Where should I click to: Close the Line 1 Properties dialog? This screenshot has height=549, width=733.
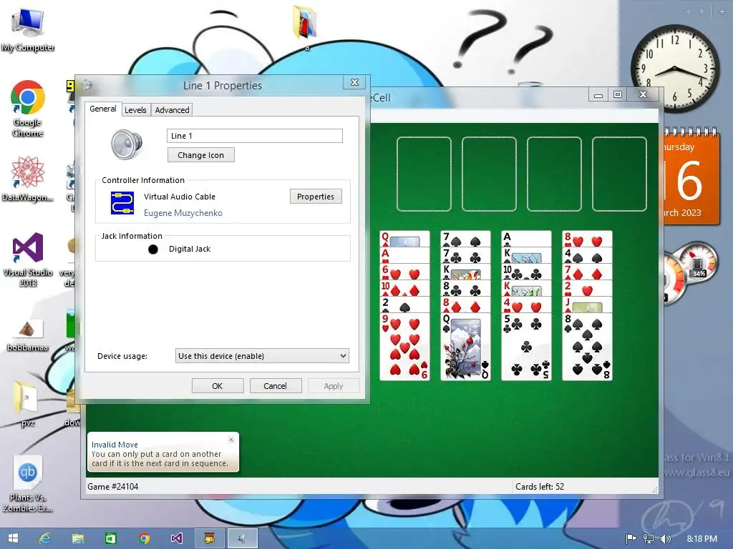tap(354, 82)
